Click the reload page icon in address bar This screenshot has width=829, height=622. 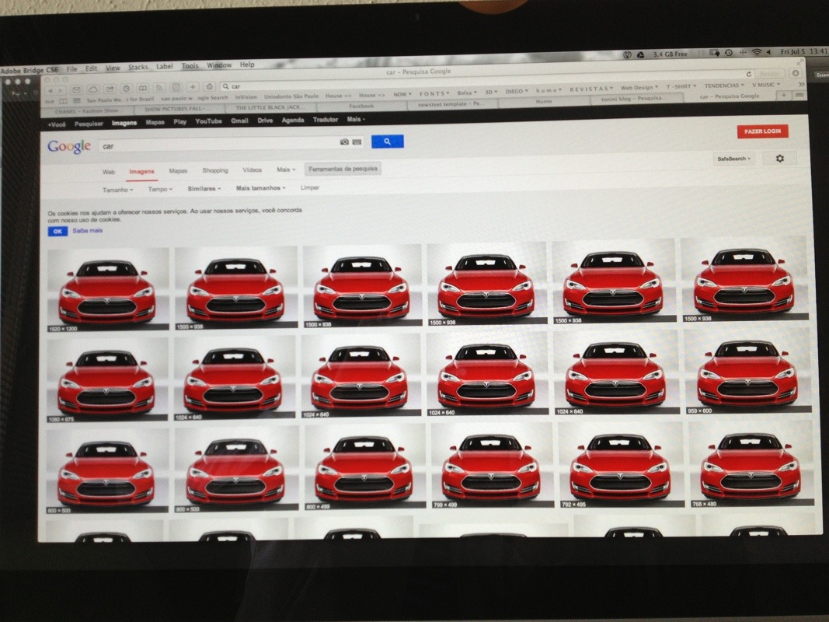[749, 74]
